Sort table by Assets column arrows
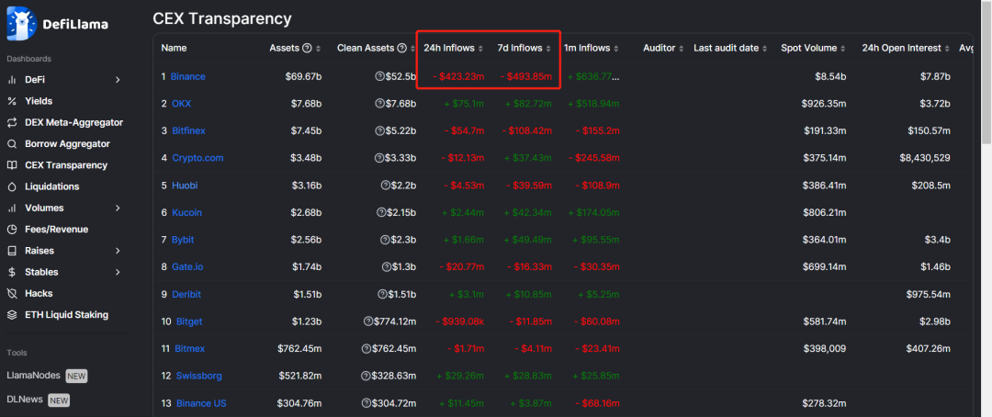The height and width of the screenshot is (417, 992). [x=318, y=49]
